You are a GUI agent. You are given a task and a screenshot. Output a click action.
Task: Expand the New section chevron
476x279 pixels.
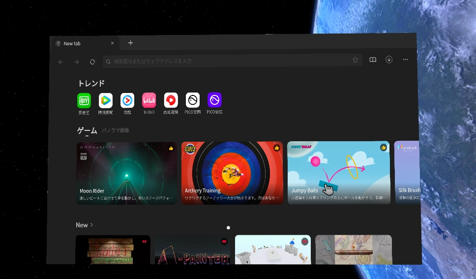(91, 224)
